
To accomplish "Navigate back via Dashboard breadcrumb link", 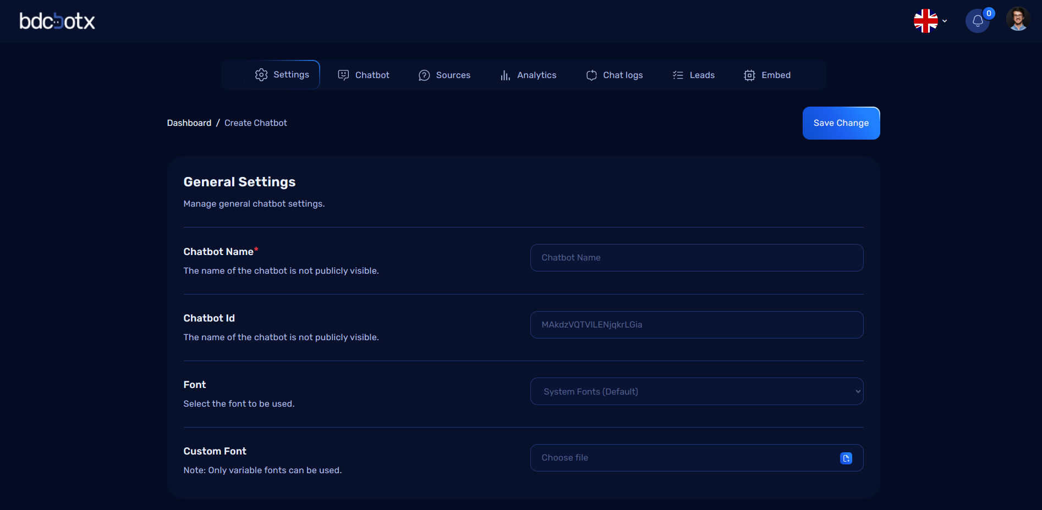I will (189, 123).
